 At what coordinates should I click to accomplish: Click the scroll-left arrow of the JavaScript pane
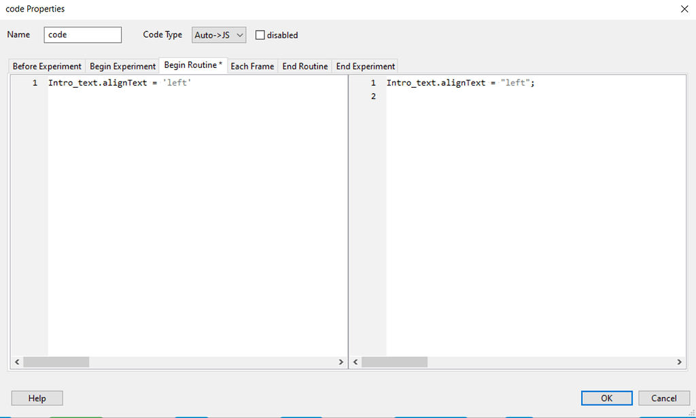click(355, 362)
